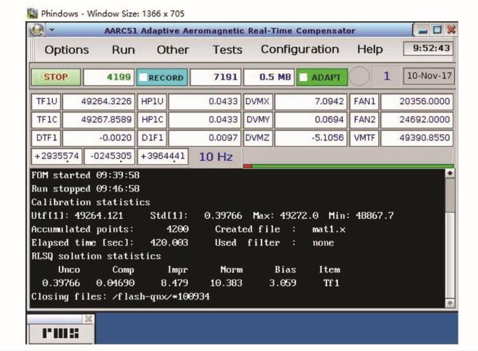Click the D1F1 label
This screenshot has width=478, height=351.
[x=152, y=138]
